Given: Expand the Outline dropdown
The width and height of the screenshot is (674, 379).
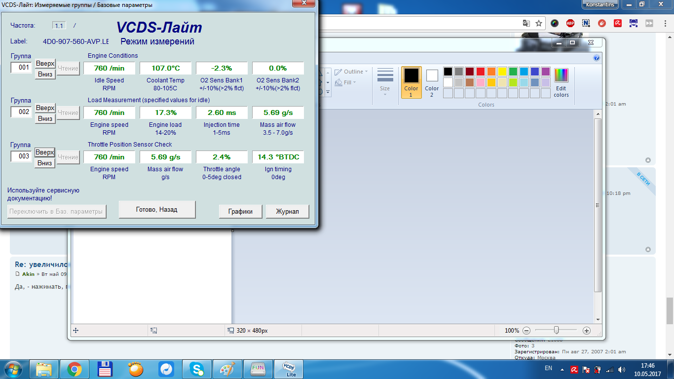Looking at the screenshot, I should coord(351,72).
